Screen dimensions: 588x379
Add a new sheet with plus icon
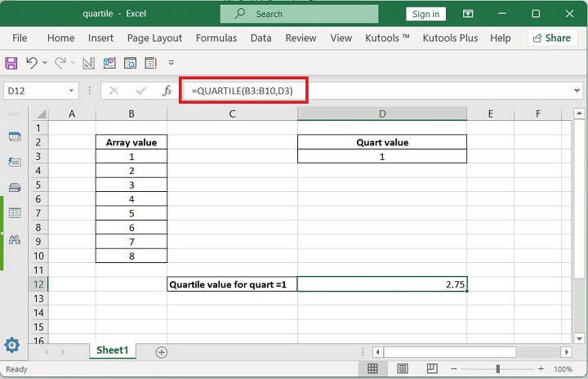tap(161, 351)
